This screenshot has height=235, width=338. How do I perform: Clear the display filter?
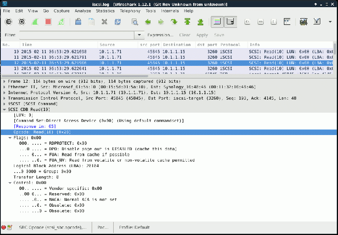pyautogui.click(x=185, y=35)
